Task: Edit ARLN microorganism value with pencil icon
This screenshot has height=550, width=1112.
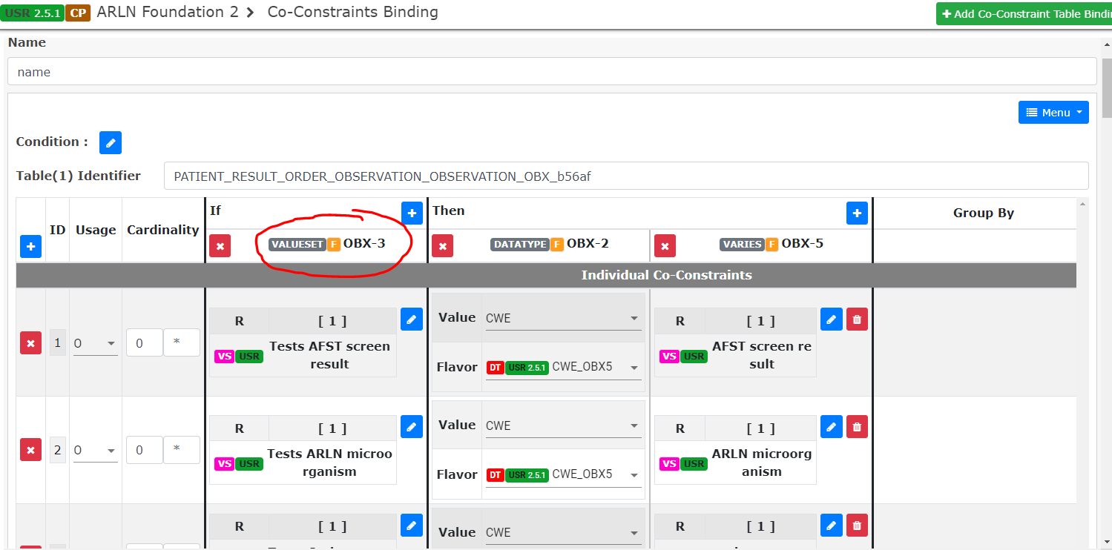Action: click(x=831, y=426)
